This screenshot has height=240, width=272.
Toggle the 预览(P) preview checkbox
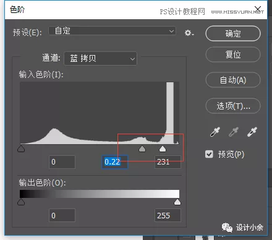coord(209,154)
